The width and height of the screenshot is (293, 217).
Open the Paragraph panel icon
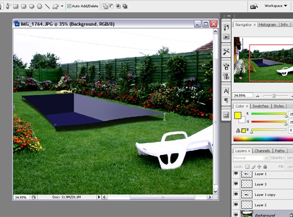click(226, 100)
